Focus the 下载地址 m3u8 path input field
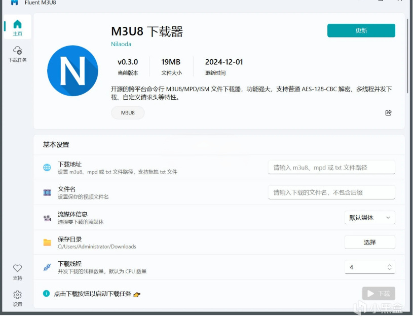The height and width of the screenshot is (324, 415). click(331, 168)
